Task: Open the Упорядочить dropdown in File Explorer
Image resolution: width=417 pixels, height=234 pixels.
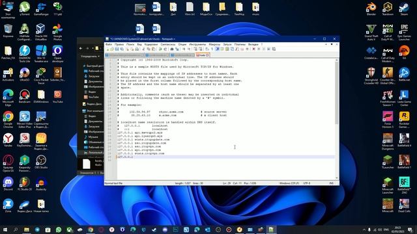Action: pyautogui.click(x=90, y=57)
